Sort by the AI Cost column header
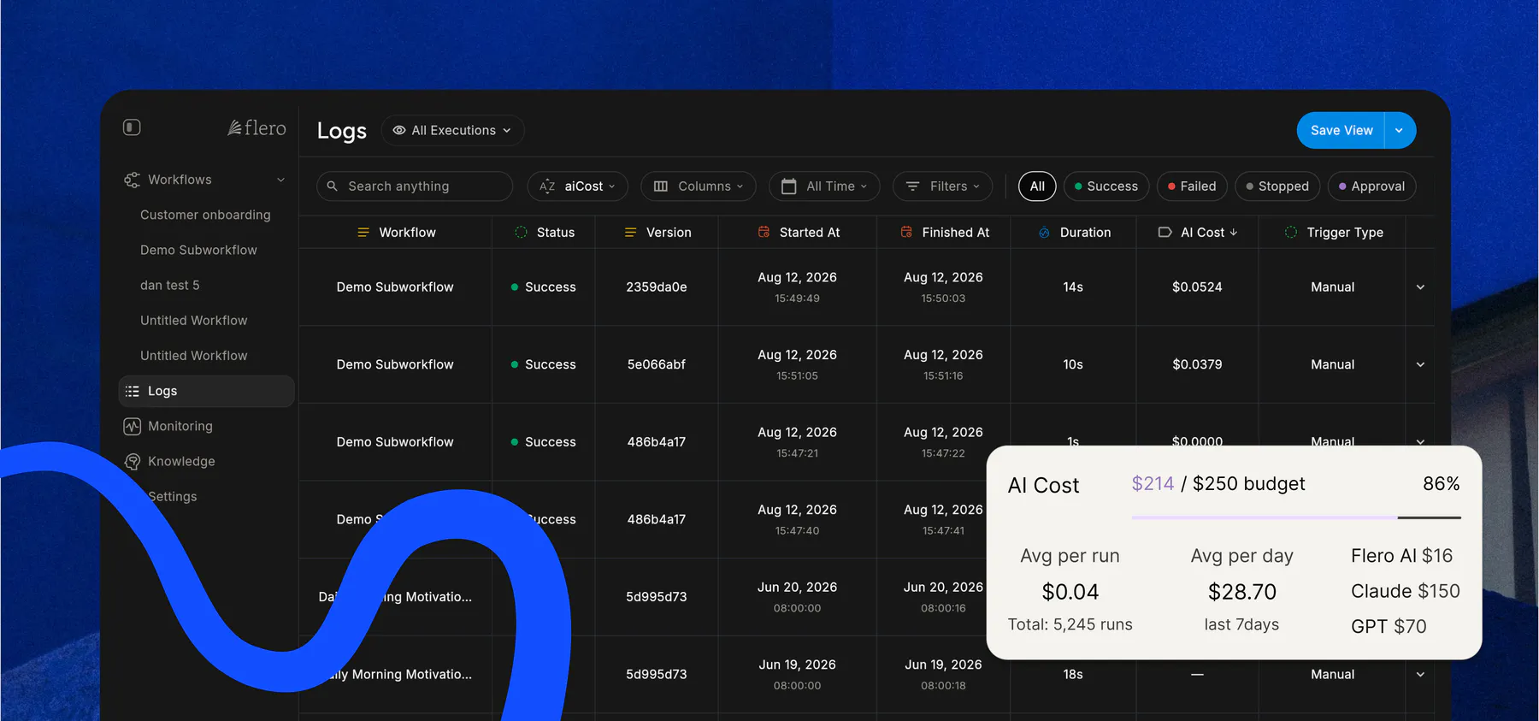Viewport: 1539px width, 721px height. pos(1197,232)
